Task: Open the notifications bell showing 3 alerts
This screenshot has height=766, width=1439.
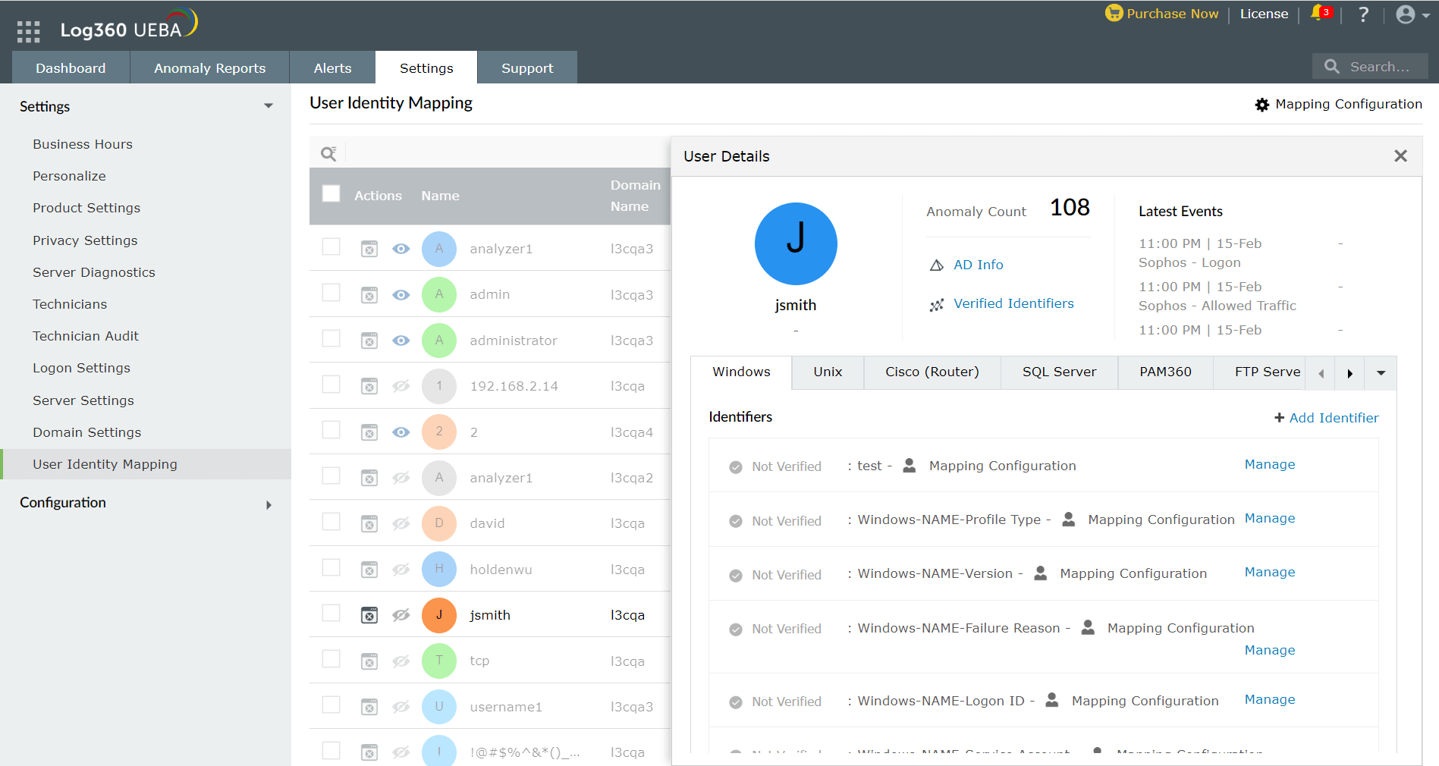Action: (1320, 13)
